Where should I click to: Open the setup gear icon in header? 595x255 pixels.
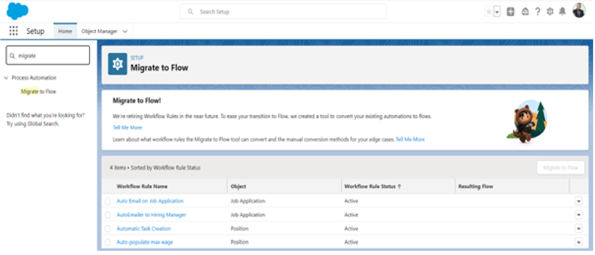pos(550,12)
